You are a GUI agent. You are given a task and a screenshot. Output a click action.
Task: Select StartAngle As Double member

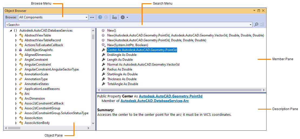122,74
